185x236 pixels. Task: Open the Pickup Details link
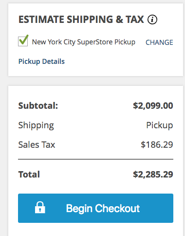41,61
